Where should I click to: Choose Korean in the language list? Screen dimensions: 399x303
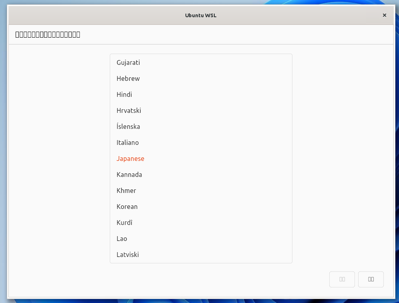[x=127, y=207]
